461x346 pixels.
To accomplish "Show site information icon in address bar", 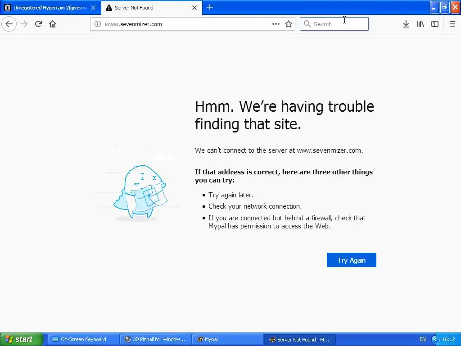I will point(98,24).
